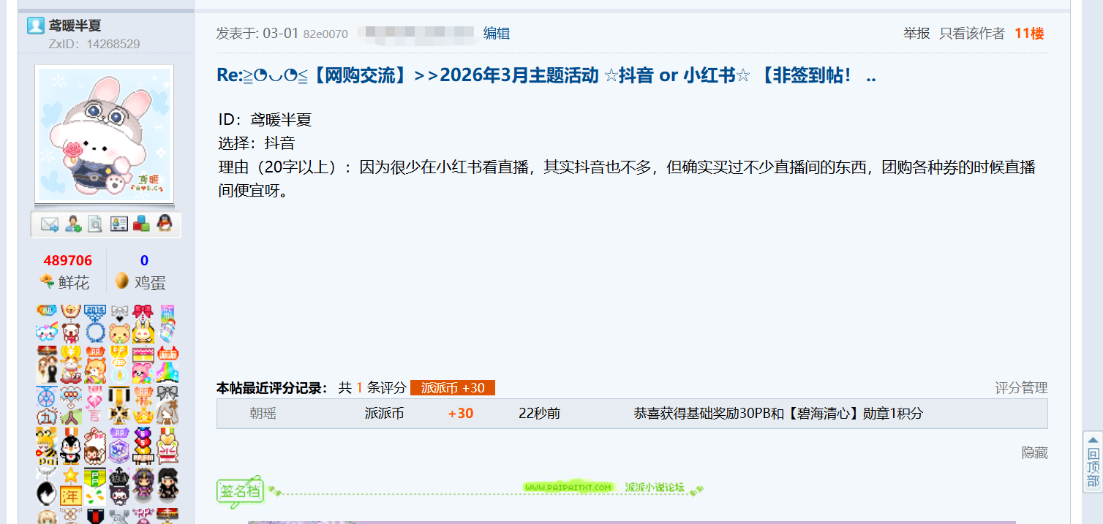Open the user profile card icon
The image size is (1103, 524).
coord(118,224)
